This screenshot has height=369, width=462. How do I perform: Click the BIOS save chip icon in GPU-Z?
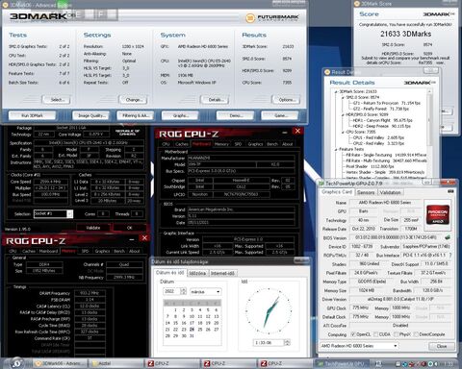click(448, 237)
